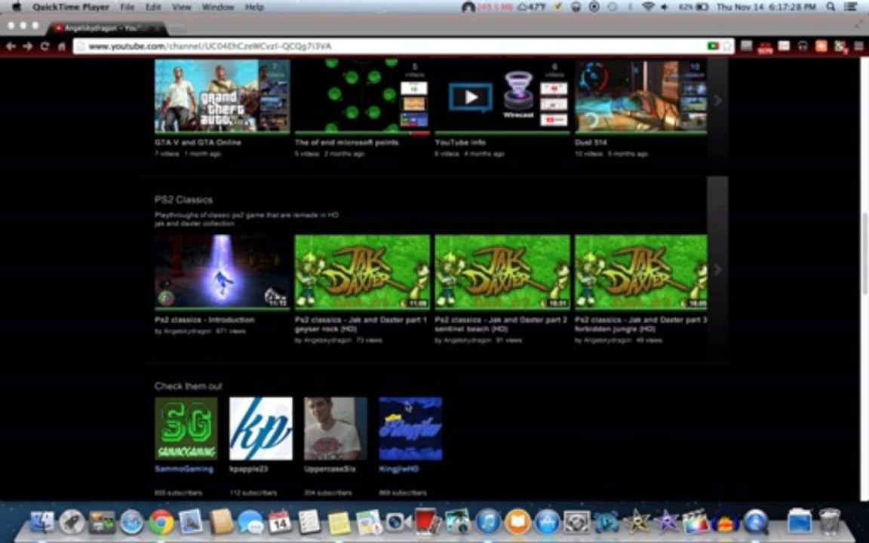Open the File menu
The image size is (869, 543).
[127, 8]
